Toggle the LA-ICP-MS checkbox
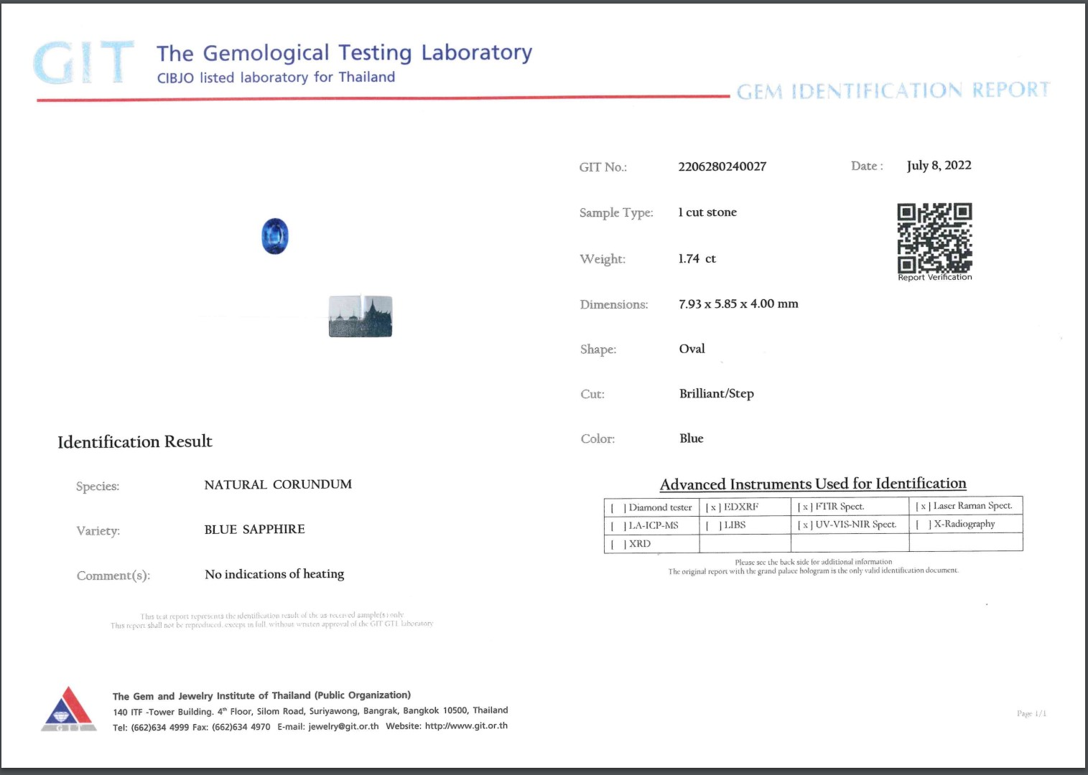Screen dimensions: 1088x775 (618, 526)
